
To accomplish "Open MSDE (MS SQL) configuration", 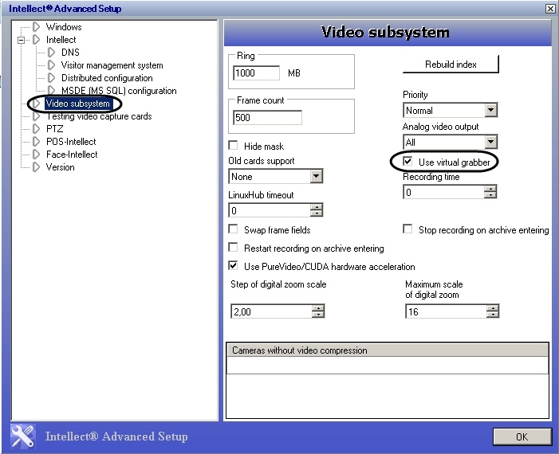I will coord(119,91).
